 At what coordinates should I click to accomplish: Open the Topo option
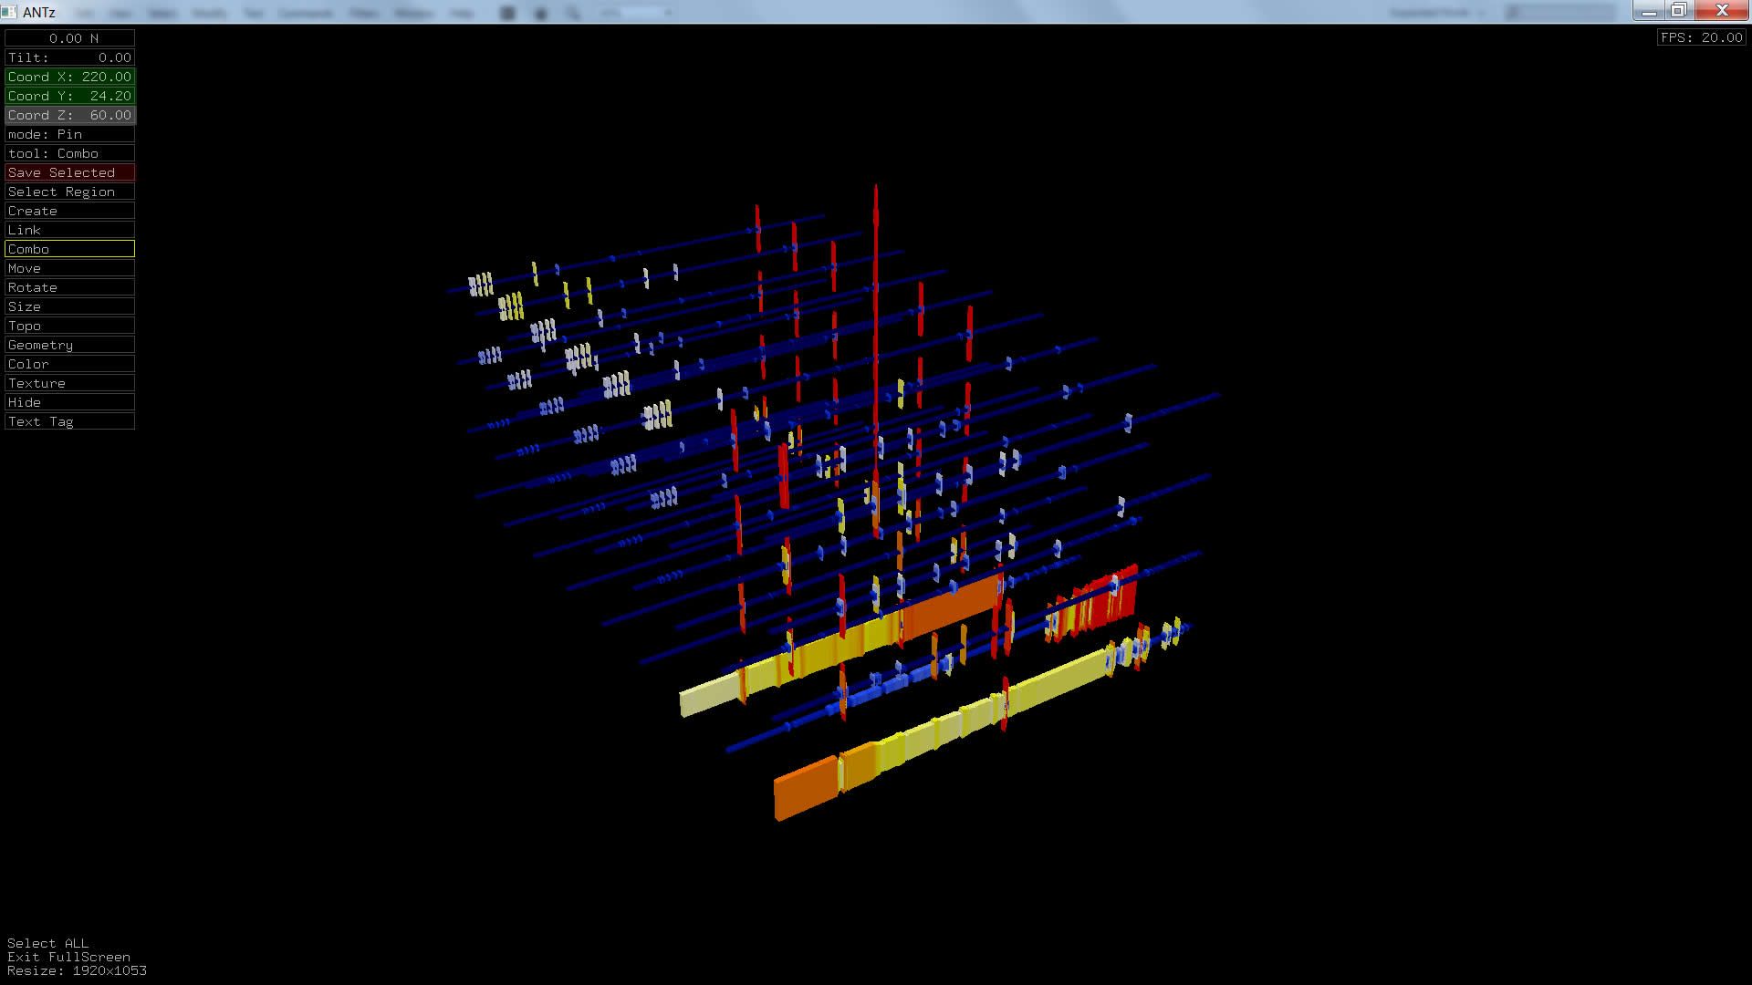pos(69,326)
